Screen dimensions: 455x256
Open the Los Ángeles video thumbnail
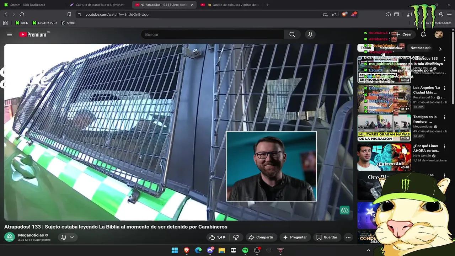click(384, 98)
